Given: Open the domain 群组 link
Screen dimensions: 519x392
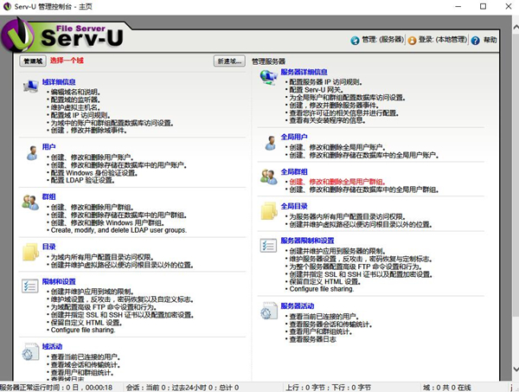Looking at the screenshot, I should [x=48, y=196].
